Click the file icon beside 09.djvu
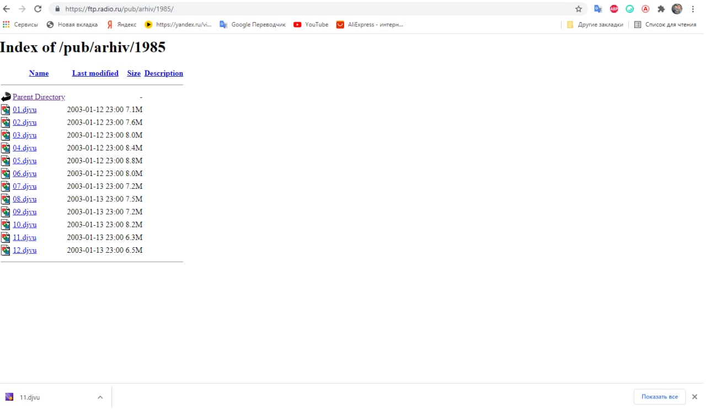This screenshot has width=706, height=410. pyautogui.click(x=6, y=211)
